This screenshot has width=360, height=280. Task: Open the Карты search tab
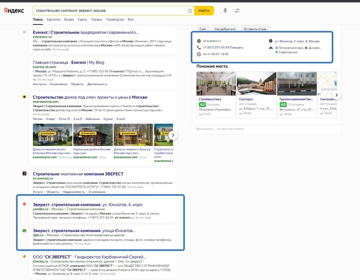[x=83, y=19]
